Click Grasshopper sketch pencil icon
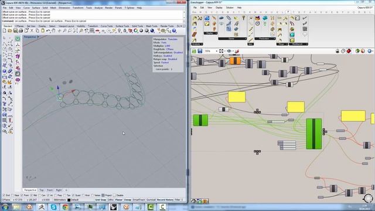 click(x=237, y=51)
